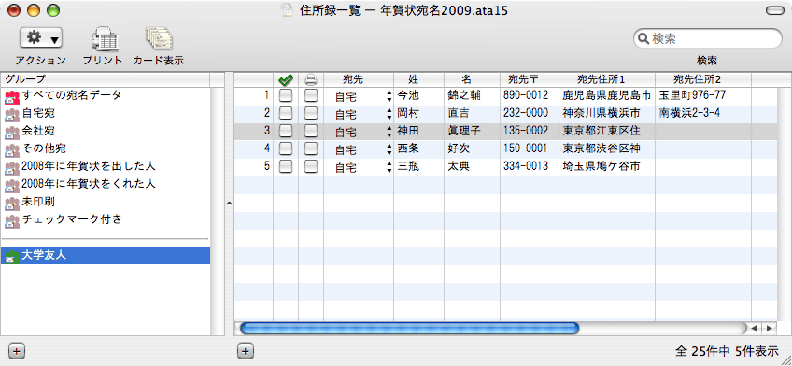
Task: Select すべての宛名データ group
Action: point(106,95)
